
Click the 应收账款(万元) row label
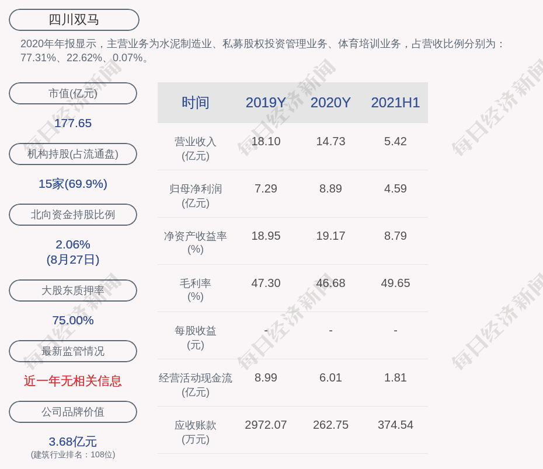pyautogui.click(x=196, y=432)
